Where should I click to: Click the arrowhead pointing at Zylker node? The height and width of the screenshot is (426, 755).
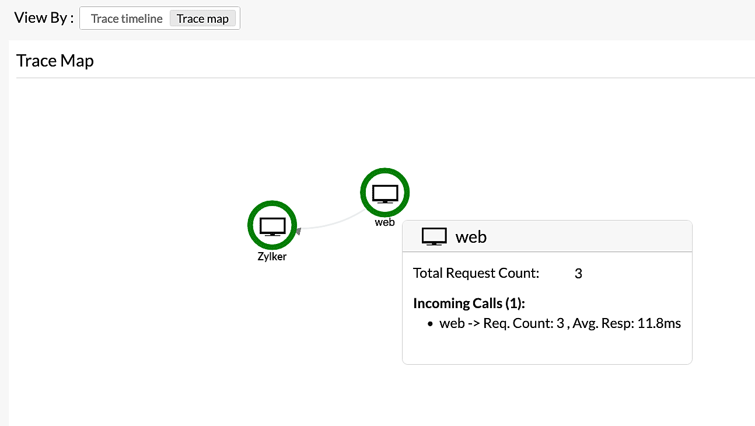coord(299,231)
